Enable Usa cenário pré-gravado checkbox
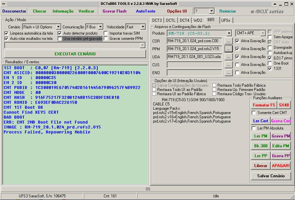This screenshot has width=295, height=200. (60, 39)
